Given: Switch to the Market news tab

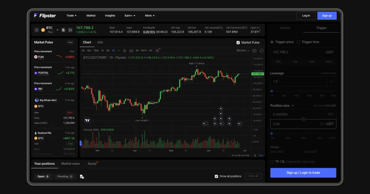Looking at the screenshot, I should click(x=70, y=164).
